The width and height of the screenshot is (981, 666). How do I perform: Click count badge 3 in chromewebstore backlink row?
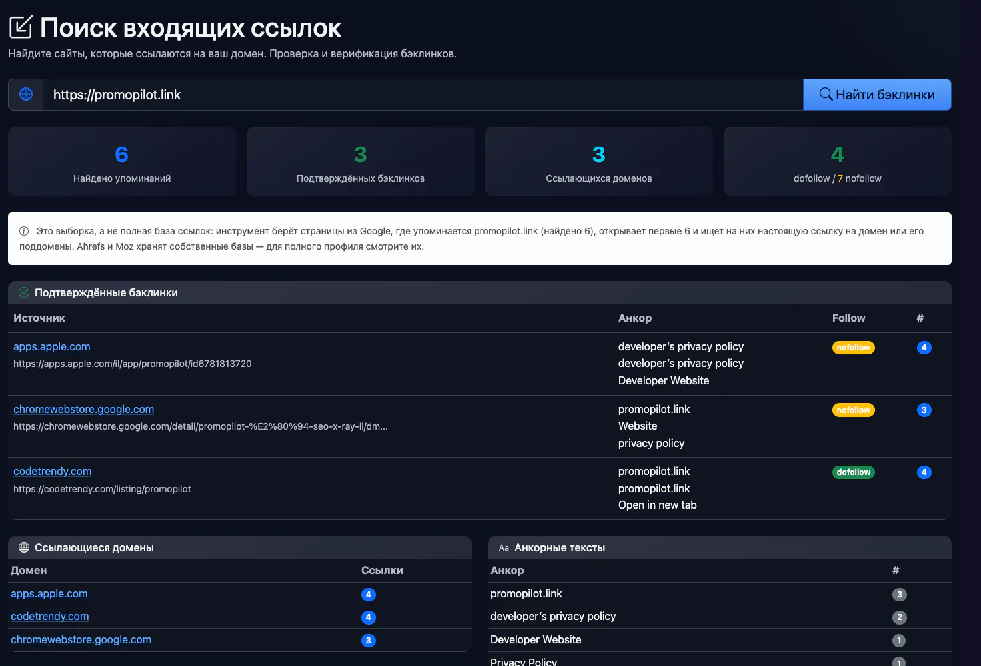pos(924,410)
